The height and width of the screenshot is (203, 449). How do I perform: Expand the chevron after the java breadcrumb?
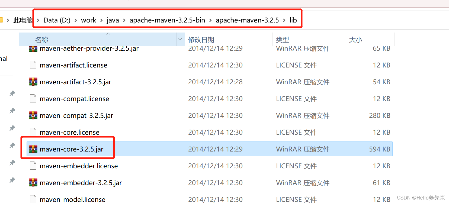point(124,20)
